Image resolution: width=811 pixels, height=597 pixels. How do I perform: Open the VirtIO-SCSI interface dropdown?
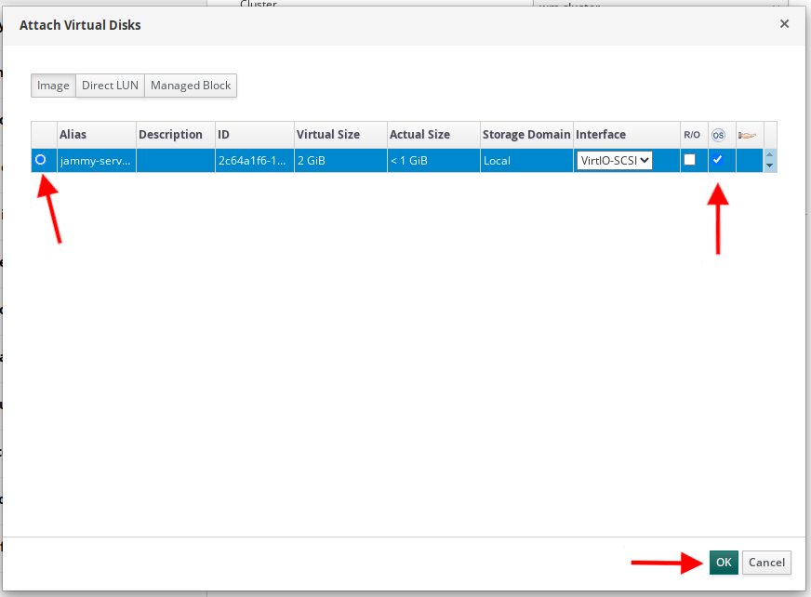tap(615, 161)
